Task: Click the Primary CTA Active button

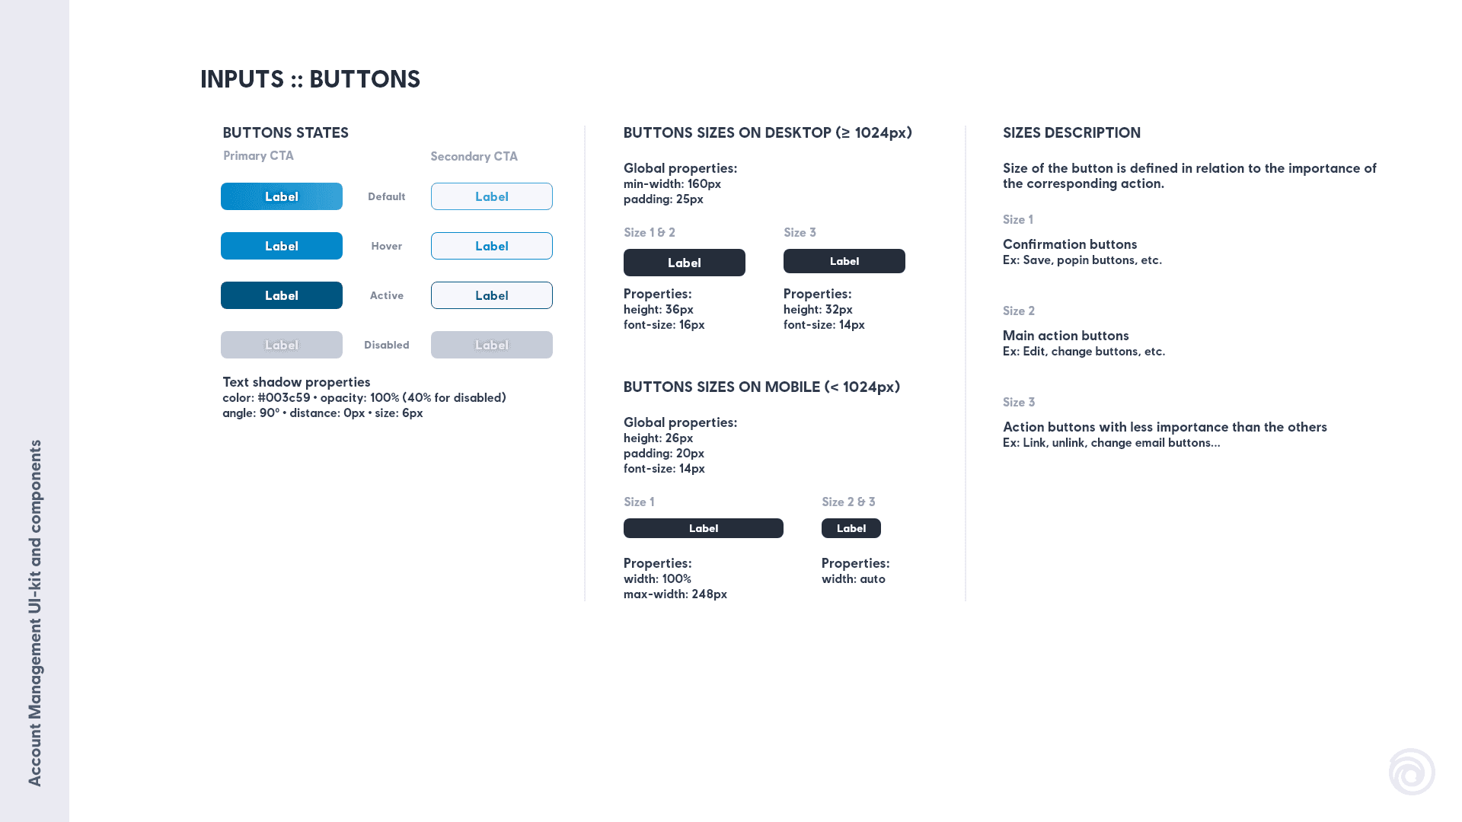Action: tap(281, 294)
